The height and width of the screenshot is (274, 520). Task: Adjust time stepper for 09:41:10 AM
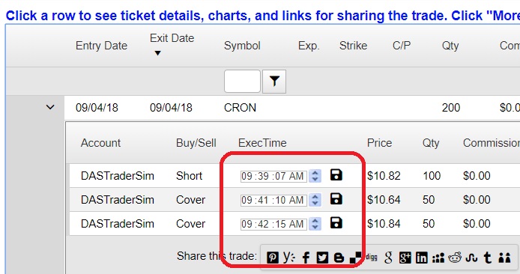coord(315,200)
